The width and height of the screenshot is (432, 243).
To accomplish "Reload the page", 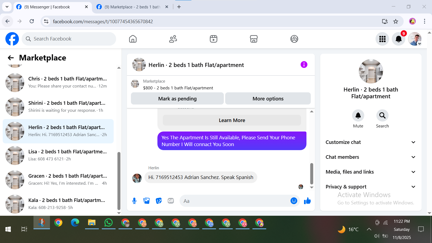I will [32, 21].
